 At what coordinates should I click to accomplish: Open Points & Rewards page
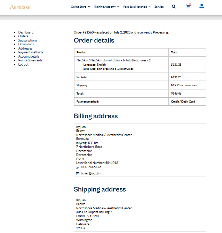pos(30,60)
